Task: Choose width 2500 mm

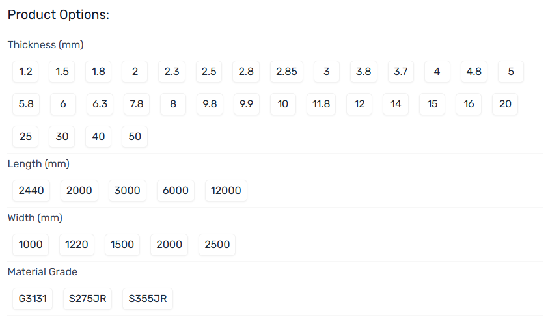Action: tap(217, 245)
